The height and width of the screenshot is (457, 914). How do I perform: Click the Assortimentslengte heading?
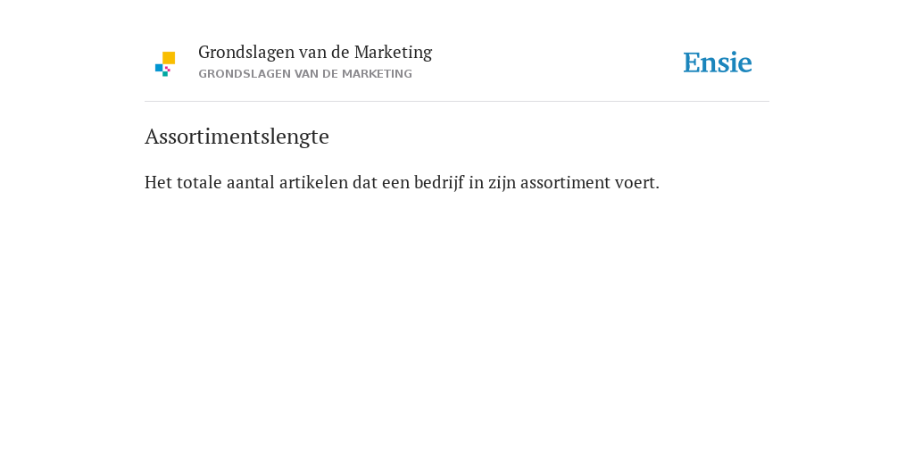(237, 137)
